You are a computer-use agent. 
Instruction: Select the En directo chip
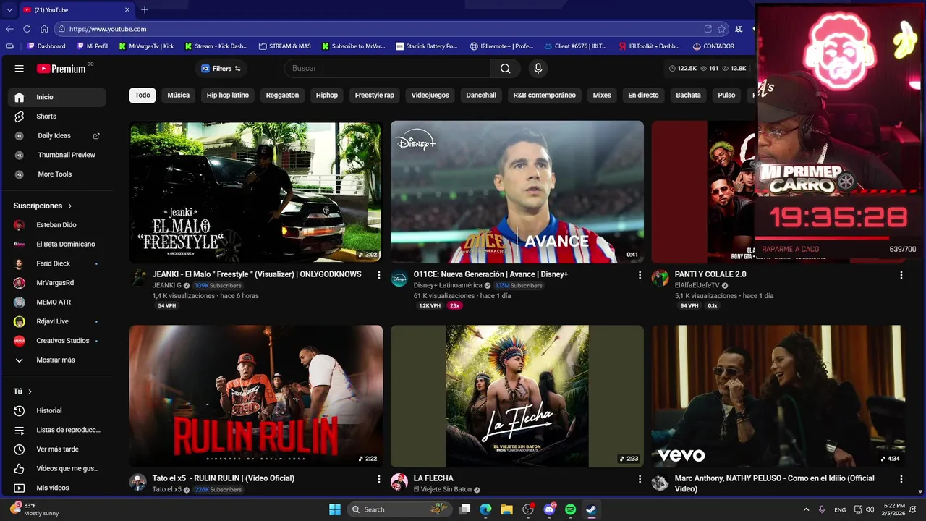tap(643, 96)
